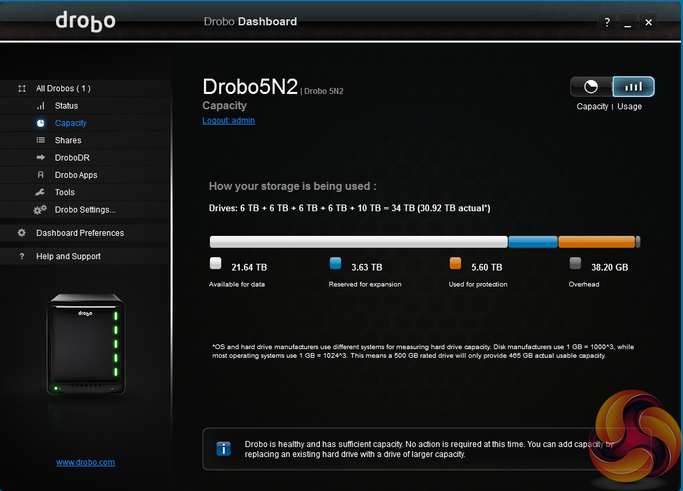Viewport: 683px width, 491px height.
Task: Click the Logout: admin link
Action: pyautogui.click(x=229, y=121)
